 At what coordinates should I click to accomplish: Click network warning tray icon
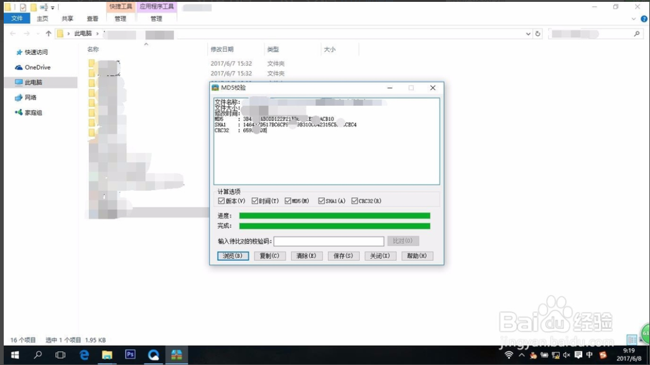556,355
